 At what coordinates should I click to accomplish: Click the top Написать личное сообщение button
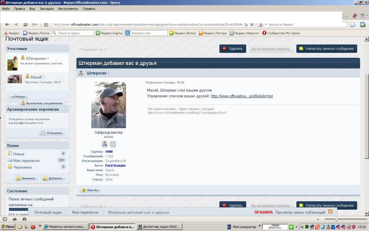(326, 49)
